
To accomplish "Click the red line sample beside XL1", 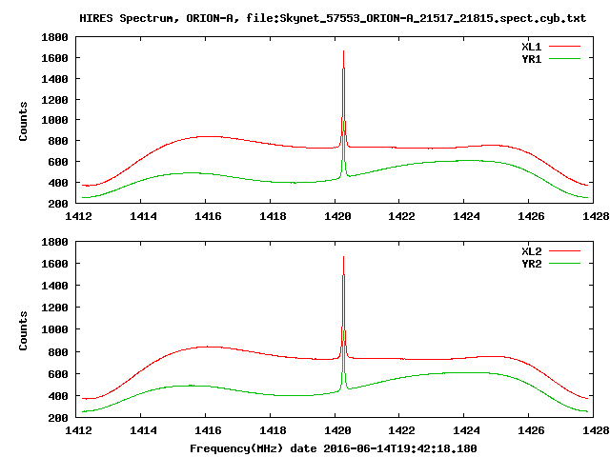I will pyautogui.click(x=564, y=47).
